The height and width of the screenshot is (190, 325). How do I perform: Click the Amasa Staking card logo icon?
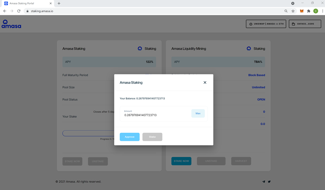point(140,49)
